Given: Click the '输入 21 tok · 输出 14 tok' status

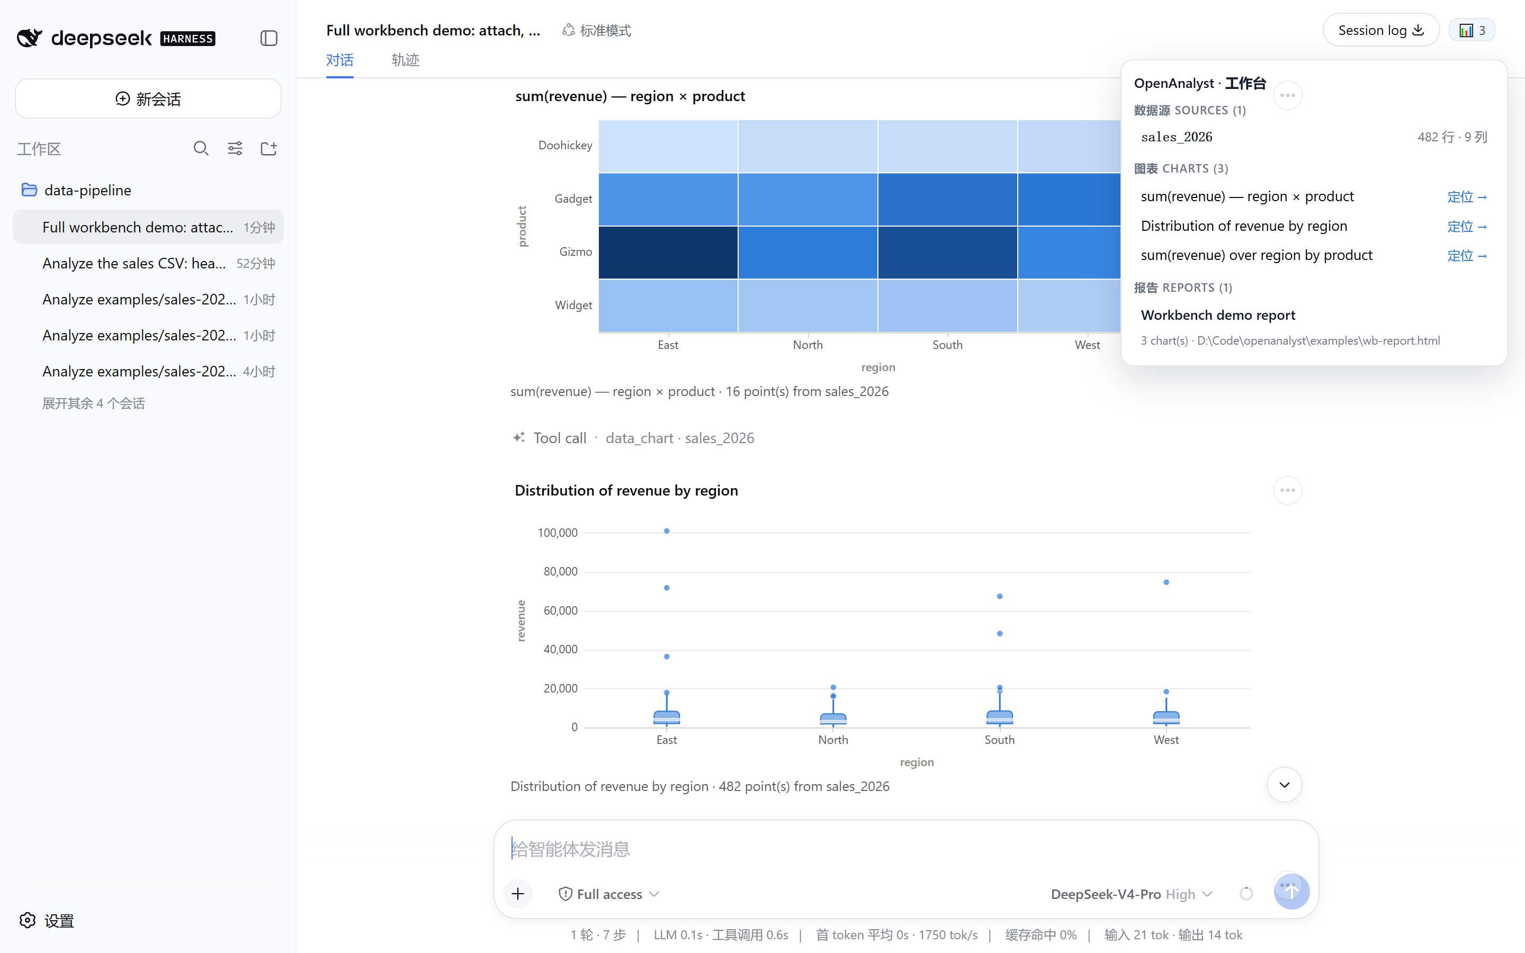Looking at the screenshot, I should pos(1173,934).
